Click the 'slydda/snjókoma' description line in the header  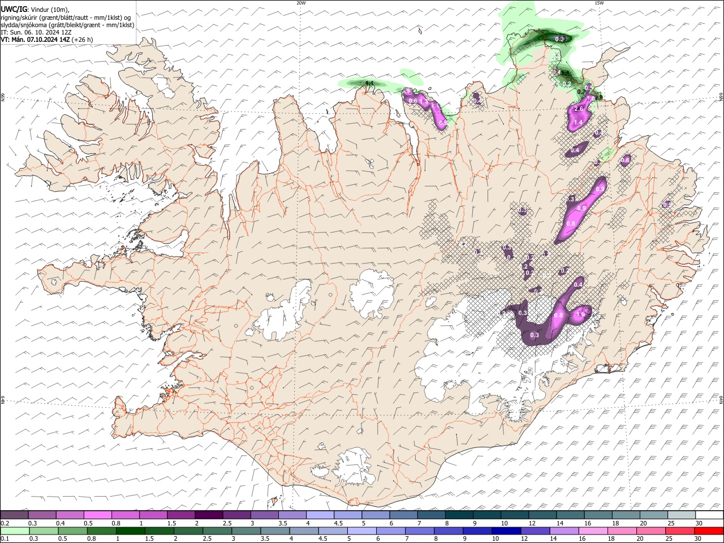67,25
